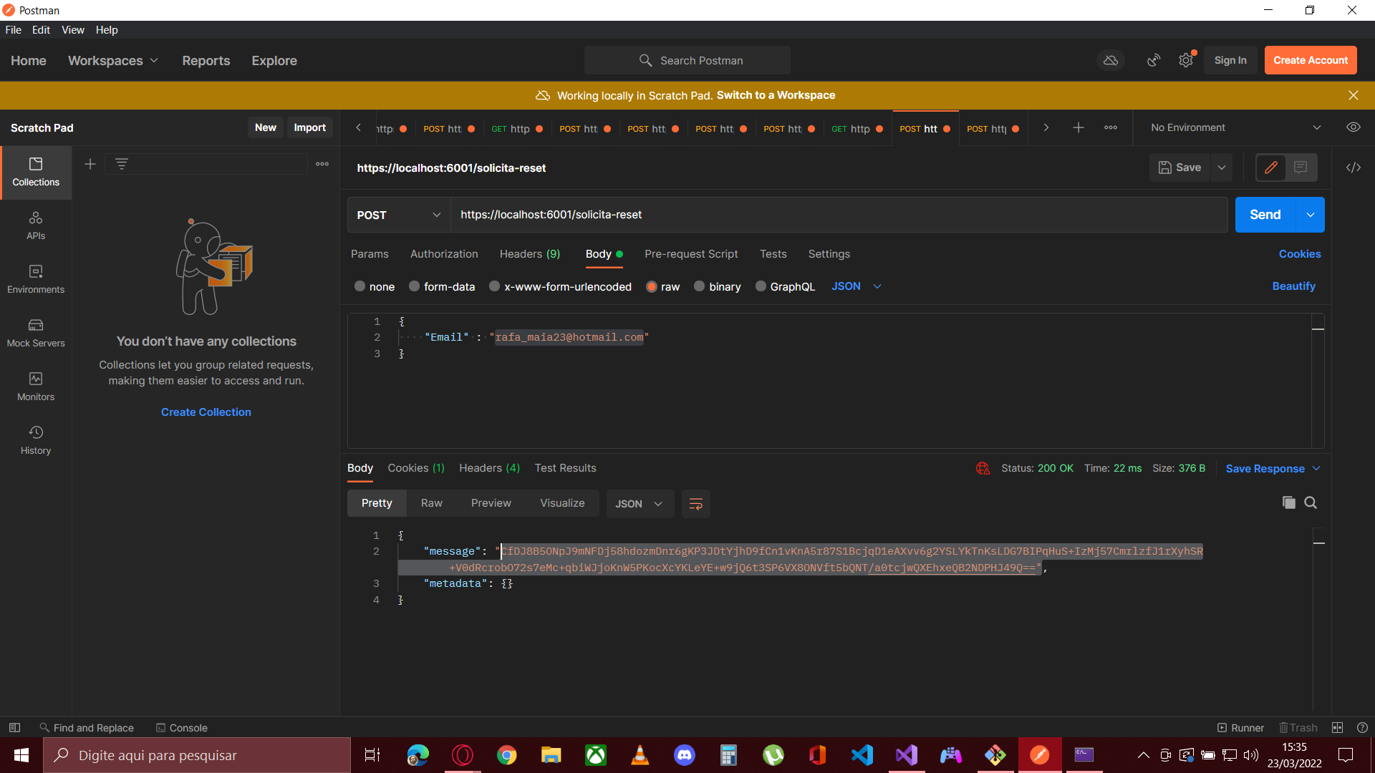The image size is (1375, 773).
Task: Toggle the sidebar from status bar
Action: point(14,728)
